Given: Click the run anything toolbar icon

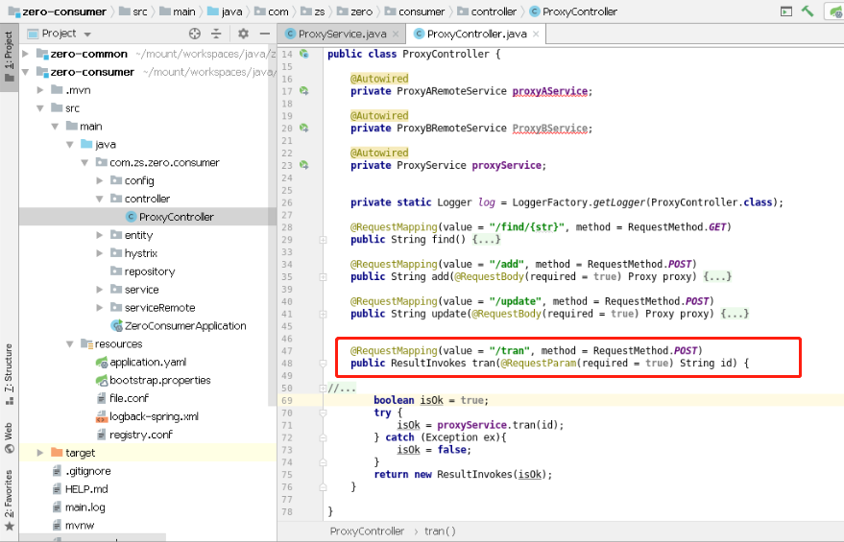Looking at the screenshot, I should point(785,12).
